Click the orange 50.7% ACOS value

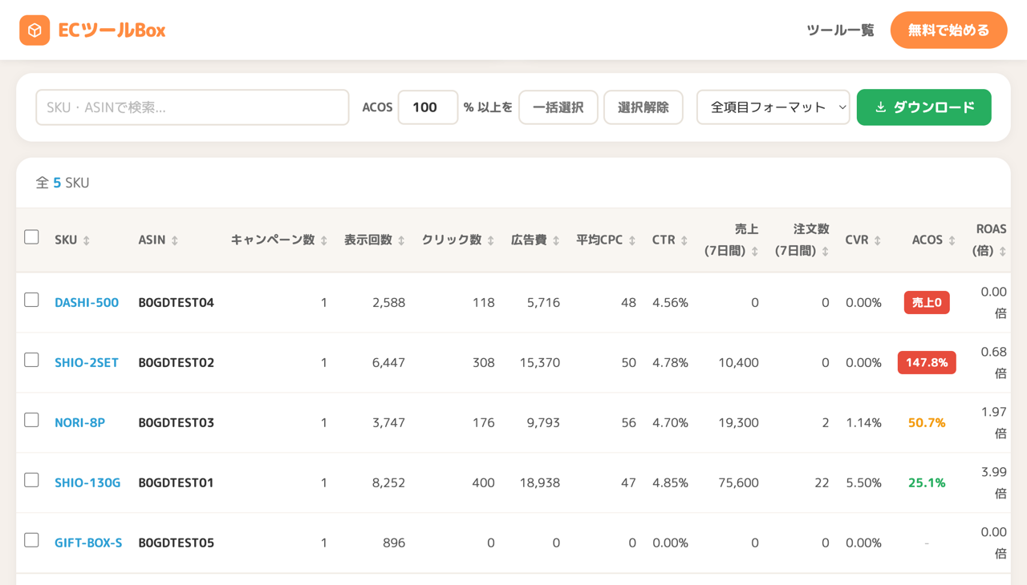tap(927, 423)
